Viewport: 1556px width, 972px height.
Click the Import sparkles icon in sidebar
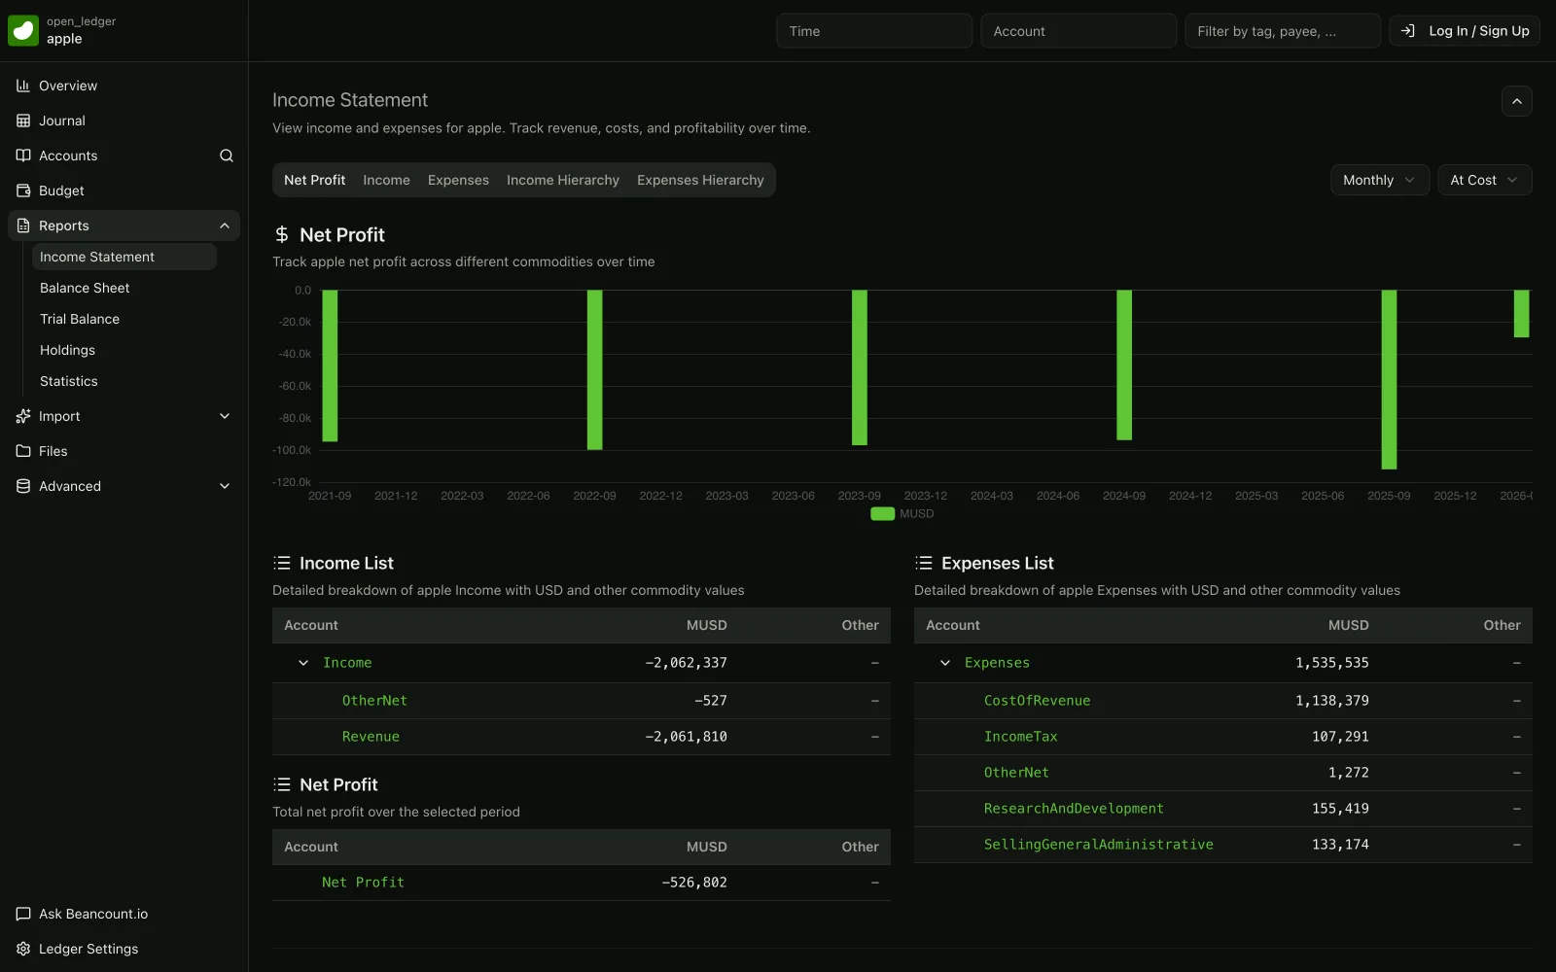coord(23,416)
